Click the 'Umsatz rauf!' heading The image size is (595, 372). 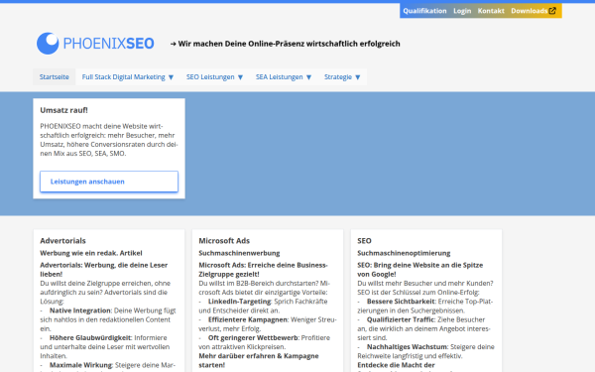point(63,110)
